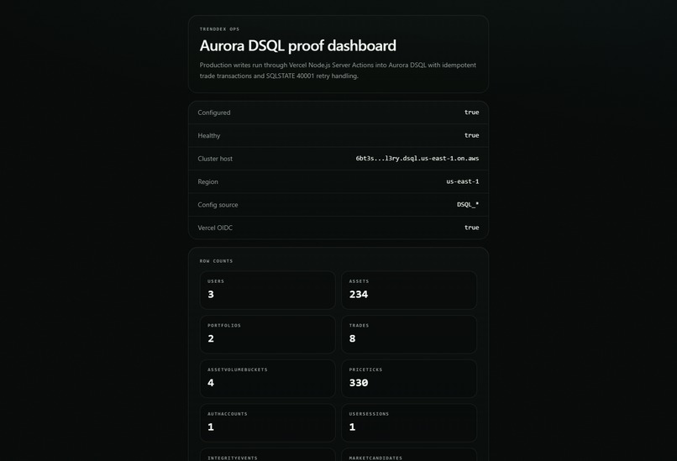The height and width of the screenshot is (461, 677).
Task: Click the 'Healthy' row label
Action: click(209, 135)
